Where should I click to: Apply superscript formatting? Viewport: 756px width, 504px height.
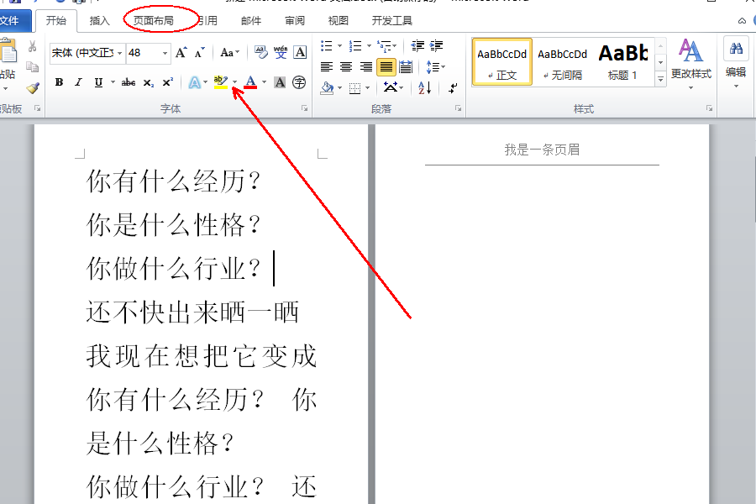coord(167,82)
